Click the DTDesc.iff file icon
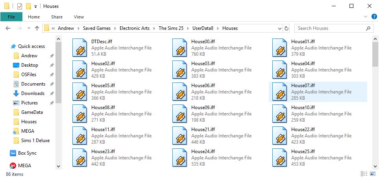379x179 pixels. click(x=80, y=48)
